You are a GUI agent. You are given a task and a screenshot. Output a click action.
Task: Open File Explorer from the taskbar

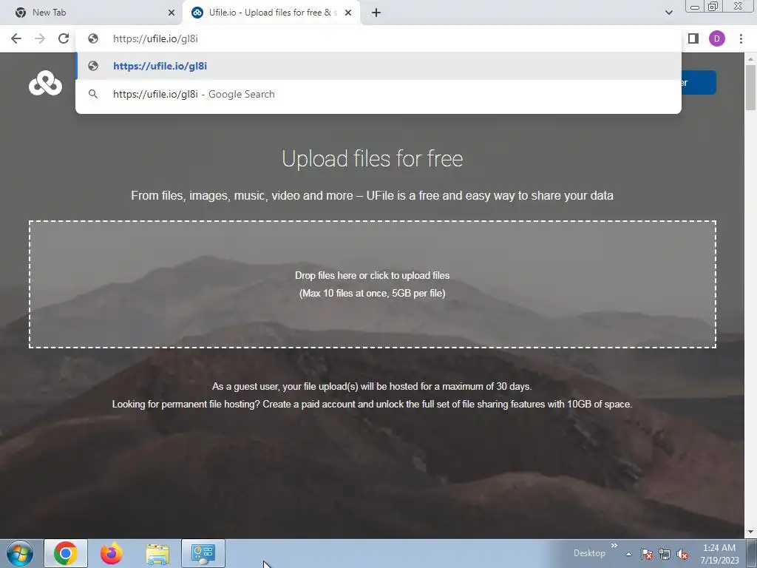pyautogui.click(x=157, y=554)
